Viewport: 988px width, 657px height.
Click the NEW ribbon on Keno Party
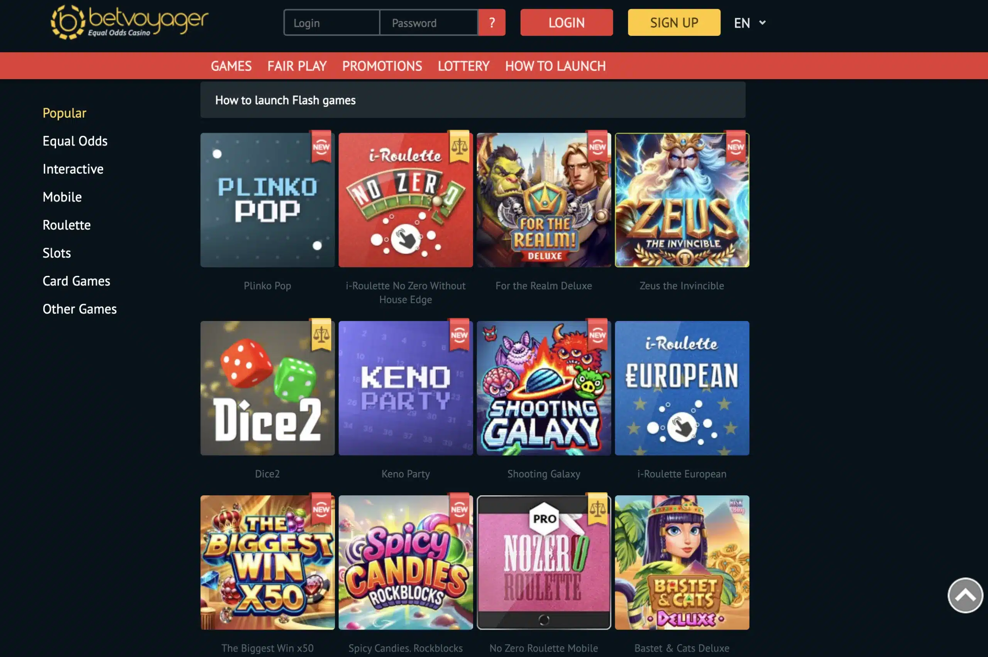(459, 334)
